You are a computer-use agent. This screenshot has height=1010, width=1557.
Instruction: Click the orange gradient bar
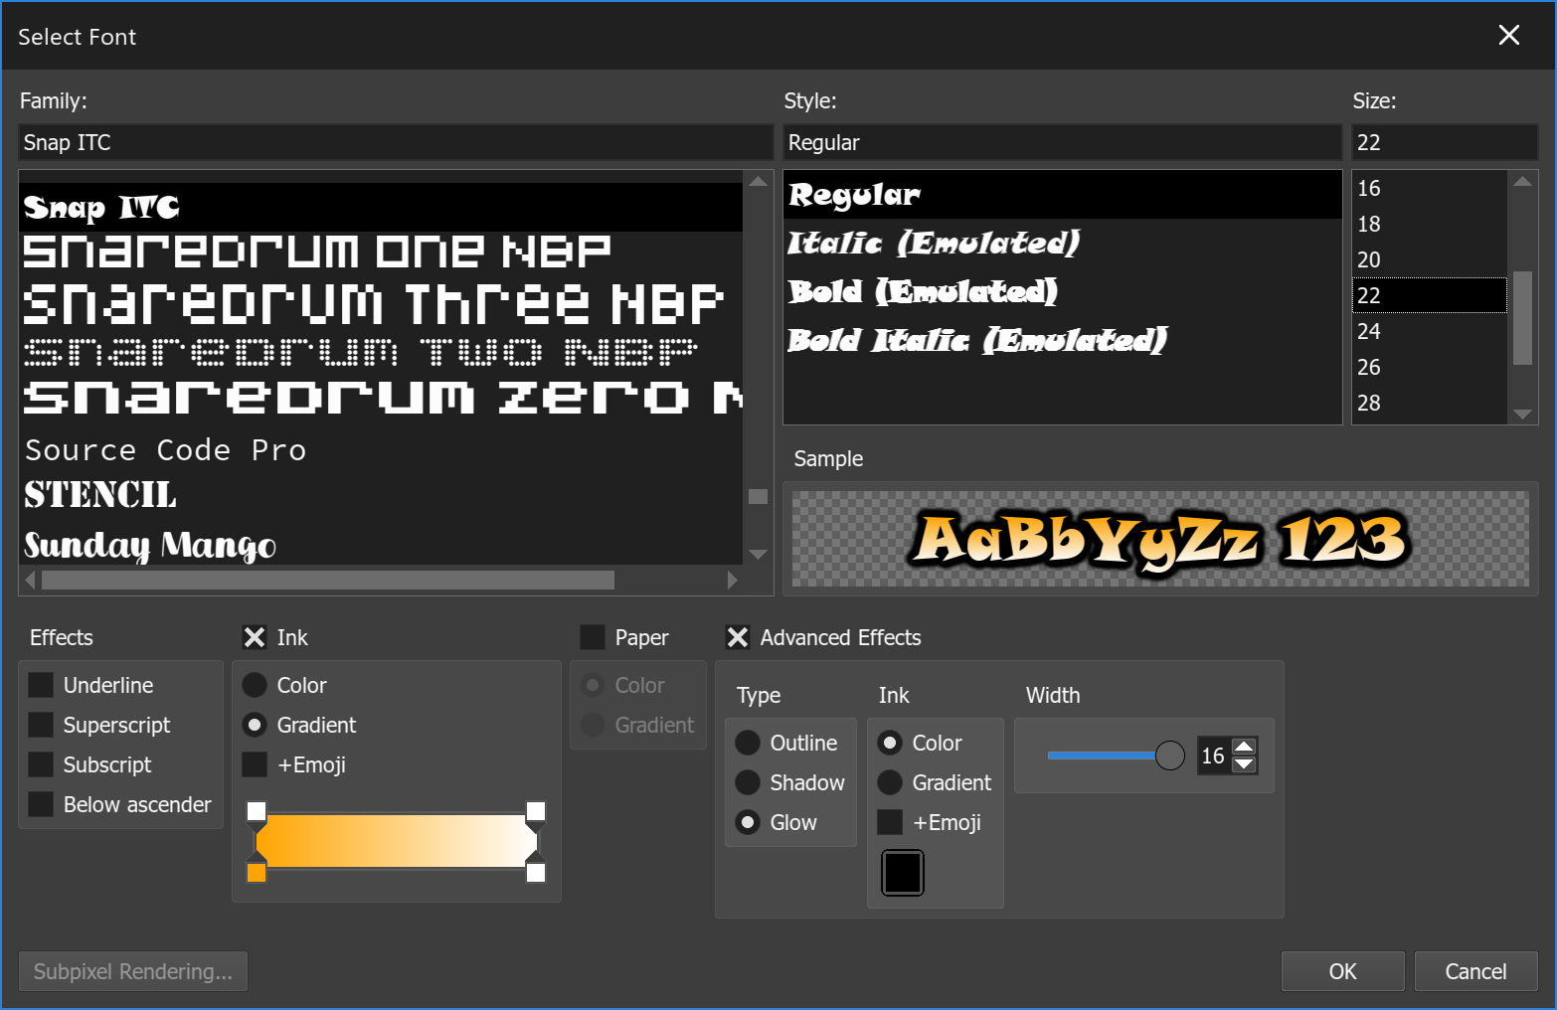[396, 841]
